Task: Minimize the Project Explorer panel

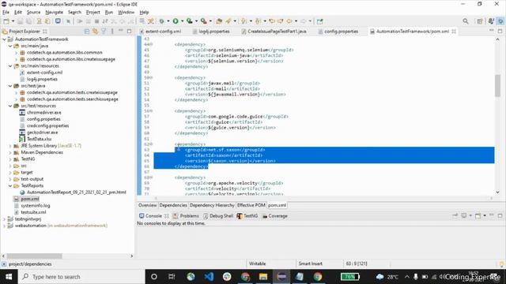Action: 121,31
